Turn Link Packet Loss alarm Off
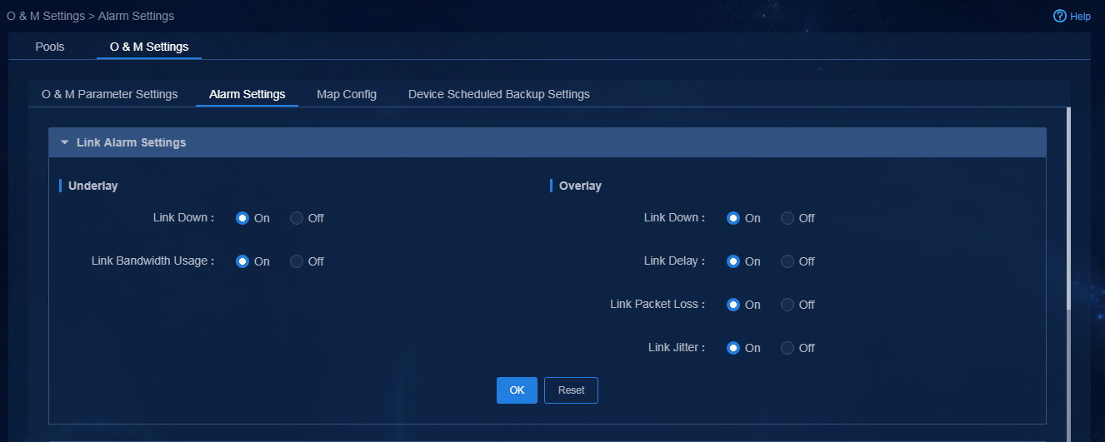The image size is (1105, 442). click(787, 305)
